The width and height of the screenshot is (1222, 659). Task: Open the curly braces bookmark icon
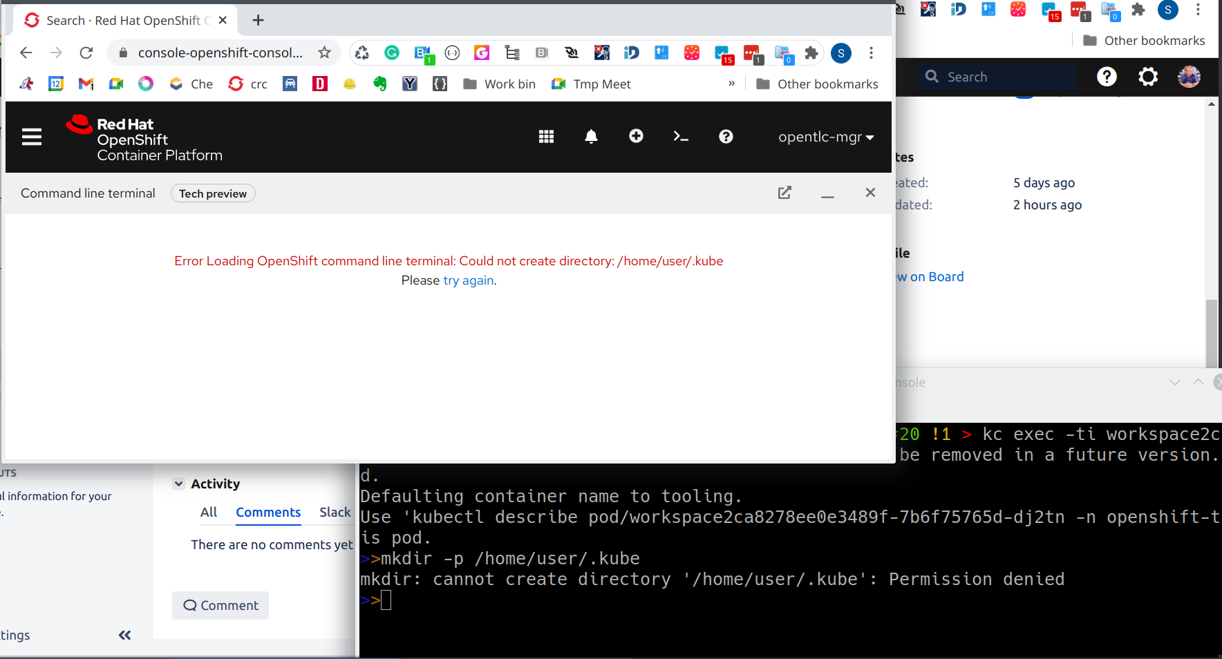click(440, 84)
